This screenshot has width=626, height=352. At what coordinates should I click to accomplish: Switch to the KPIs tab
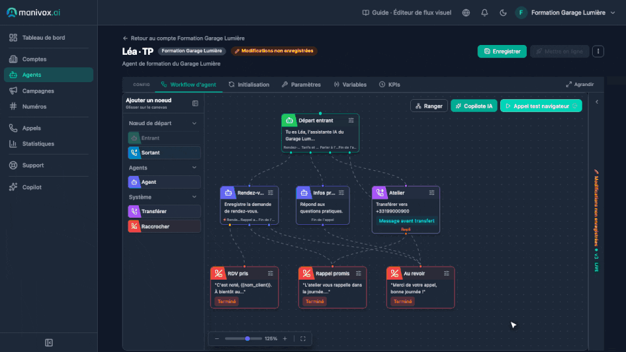(390, 85)
